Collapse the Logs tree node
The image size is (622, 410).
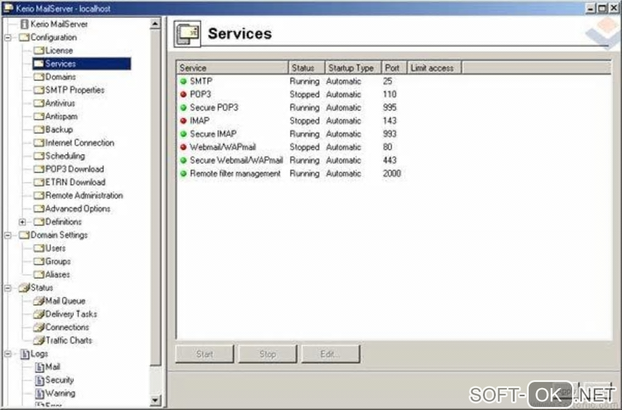point(8,353)
